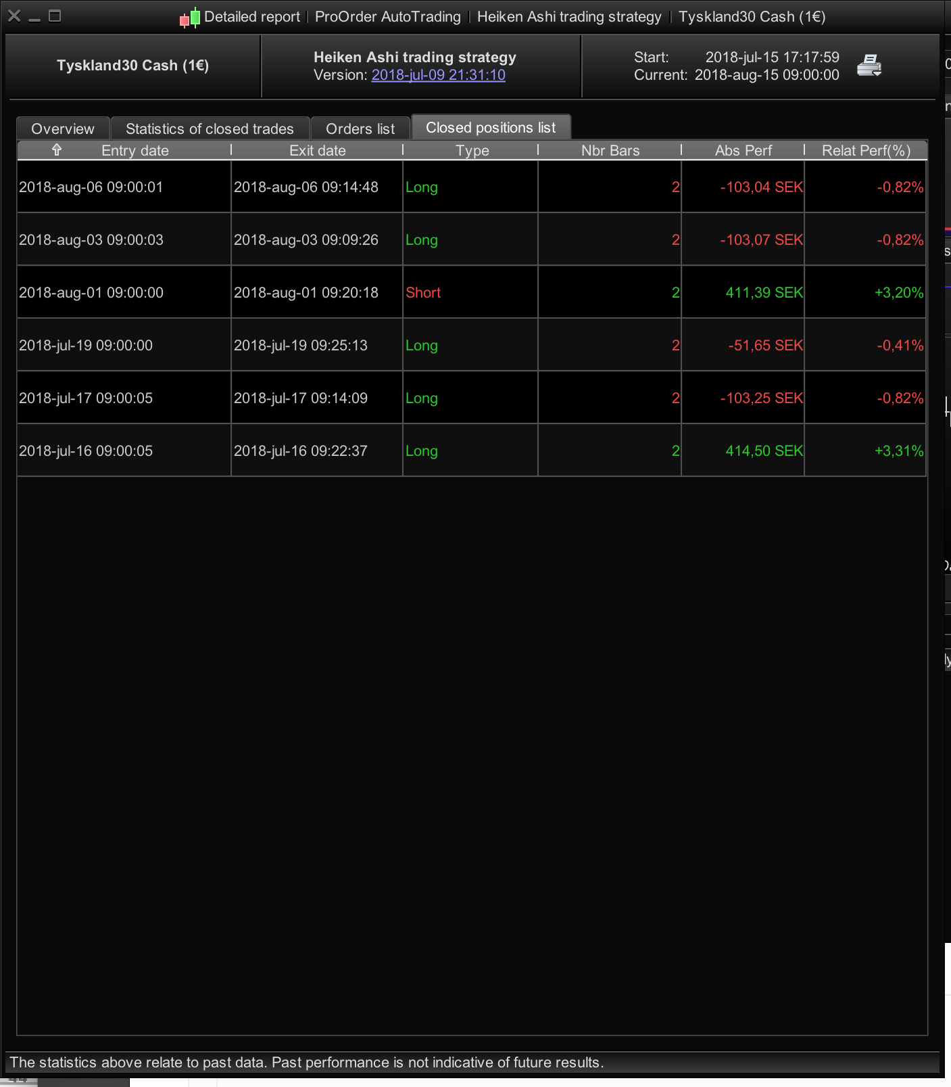Click the candlestick icon in title bar
This screenshot has height=1087, width=951.
tap(190, 18)
